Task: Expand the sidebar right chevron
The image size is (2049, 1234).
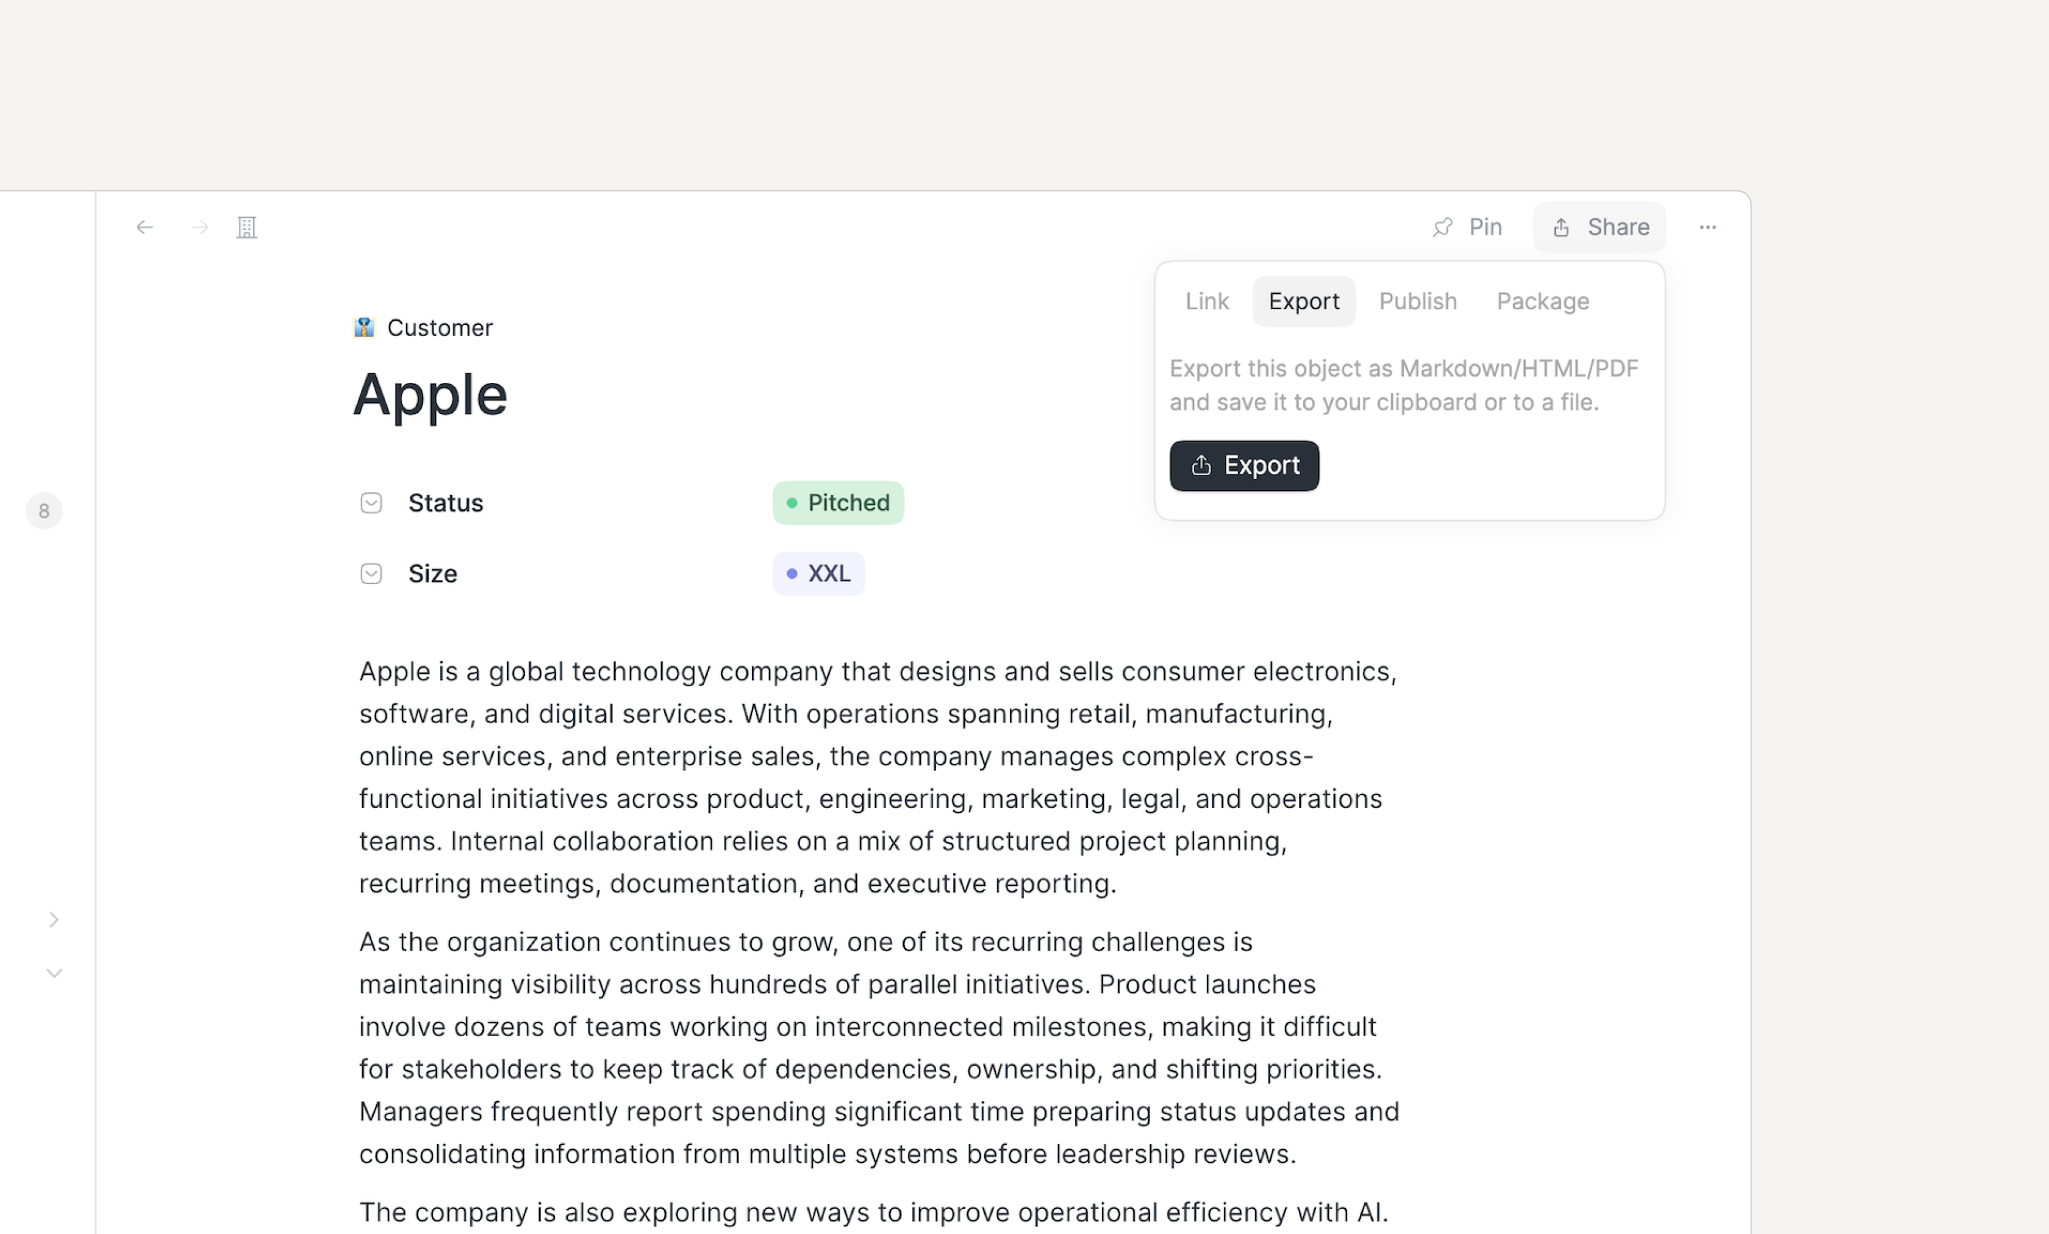Action: click(x=54, y=919)
